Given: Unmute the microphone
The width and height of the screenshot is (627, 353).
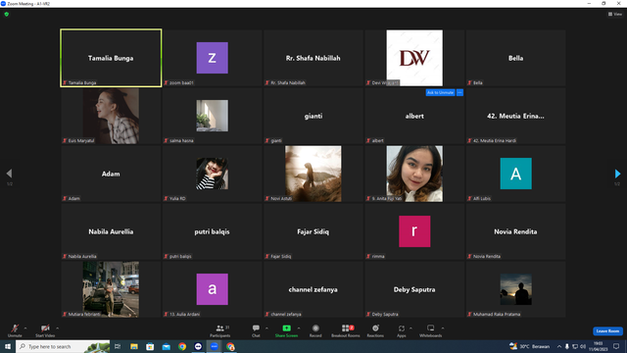Looking at the screenshot, I should point(15,330).
